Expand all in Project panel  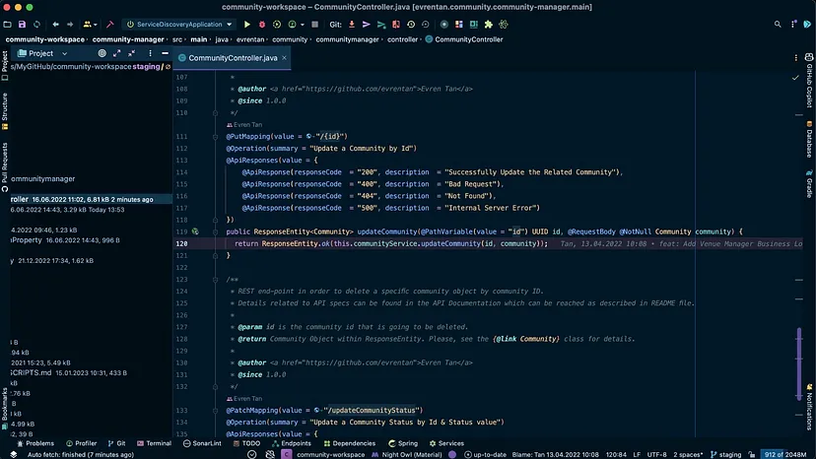click(x=116, y=53)
